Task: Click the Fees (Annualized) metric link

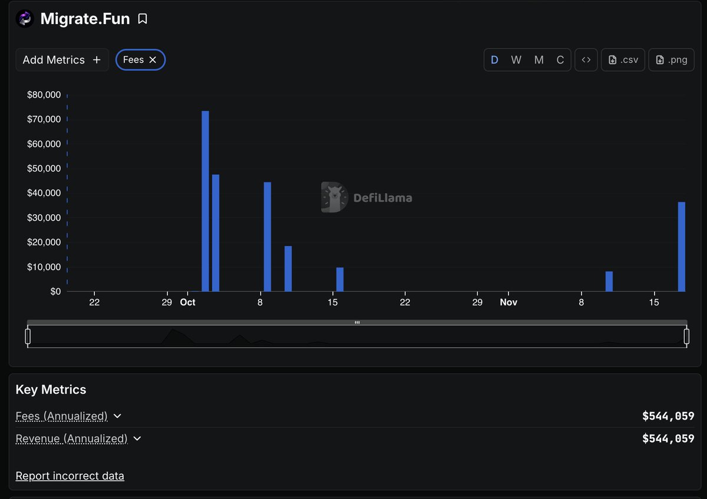Action: point(62,416)
